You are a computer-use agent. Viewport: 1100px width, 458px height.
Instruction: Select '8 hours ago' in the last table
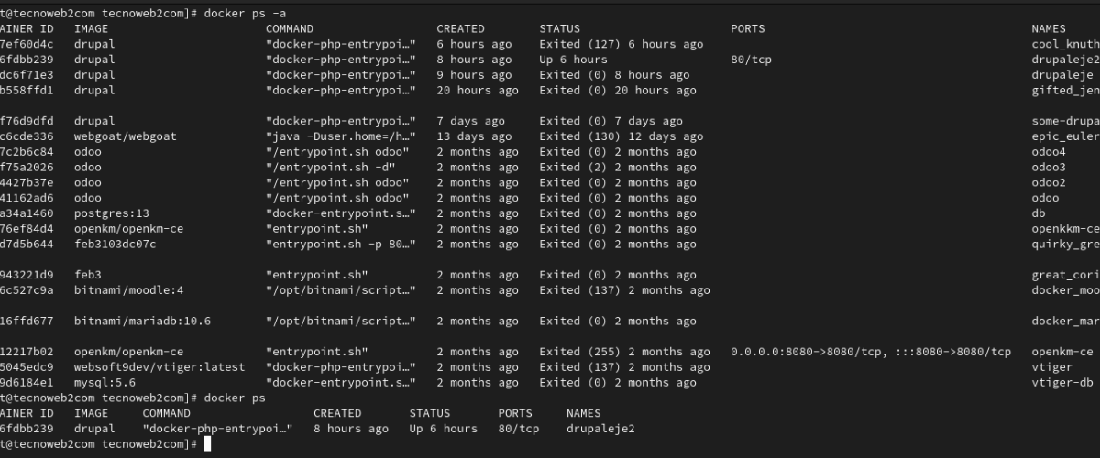click(351, 429)
